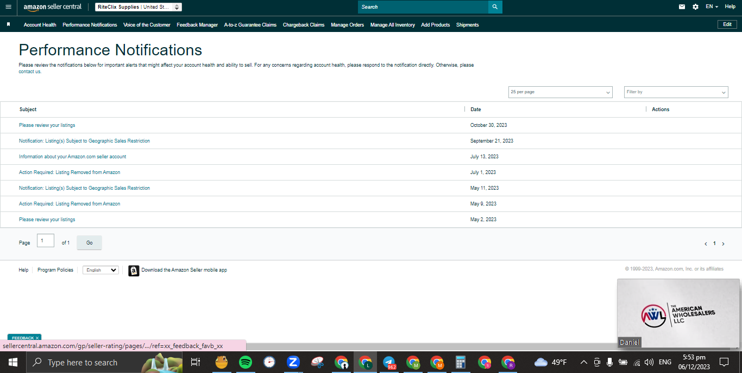Open Chargeback Claims menu item
The width and height of the screenshot is (742, 373).
304,25
